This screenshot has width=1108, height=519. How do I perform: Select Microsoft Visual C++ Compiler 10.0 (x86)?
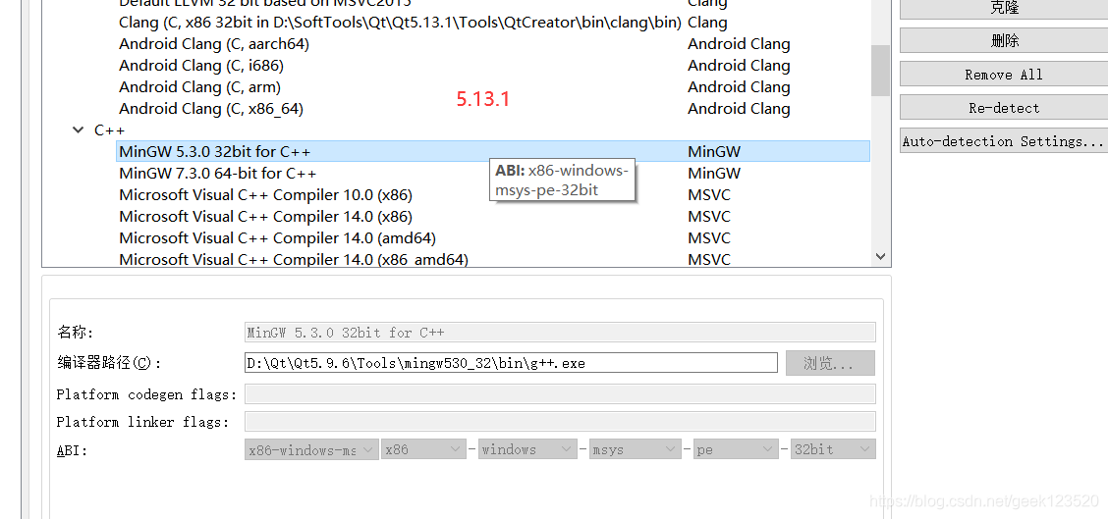click(265, 195)
